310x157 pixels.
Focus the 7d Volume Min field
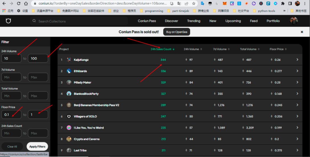pos(11,77)
